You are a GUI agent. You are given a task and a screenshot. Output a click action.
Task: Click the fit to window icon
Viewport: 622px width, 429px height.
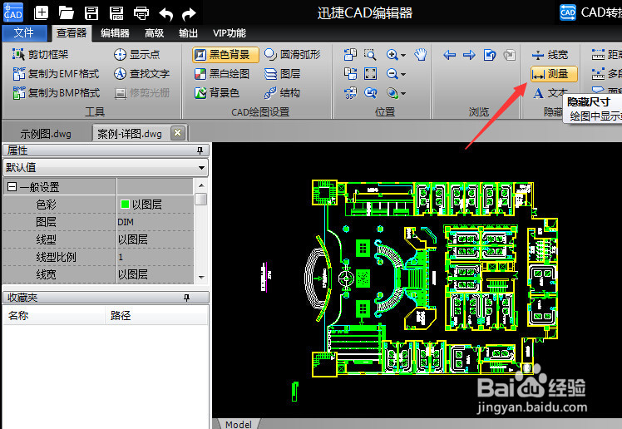click(371, 74)
